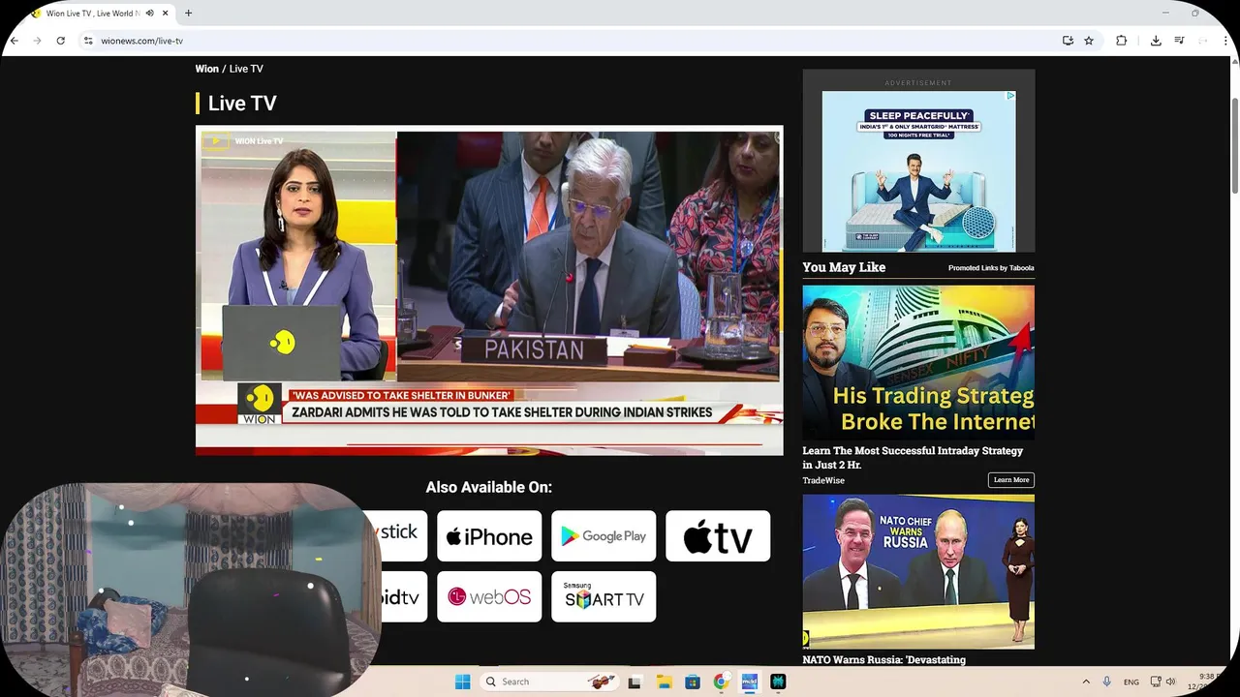Image resolution: width=1240 pixels, height=697 pixels.
Task: Click the browser back arrow
Action: point(14,41)
